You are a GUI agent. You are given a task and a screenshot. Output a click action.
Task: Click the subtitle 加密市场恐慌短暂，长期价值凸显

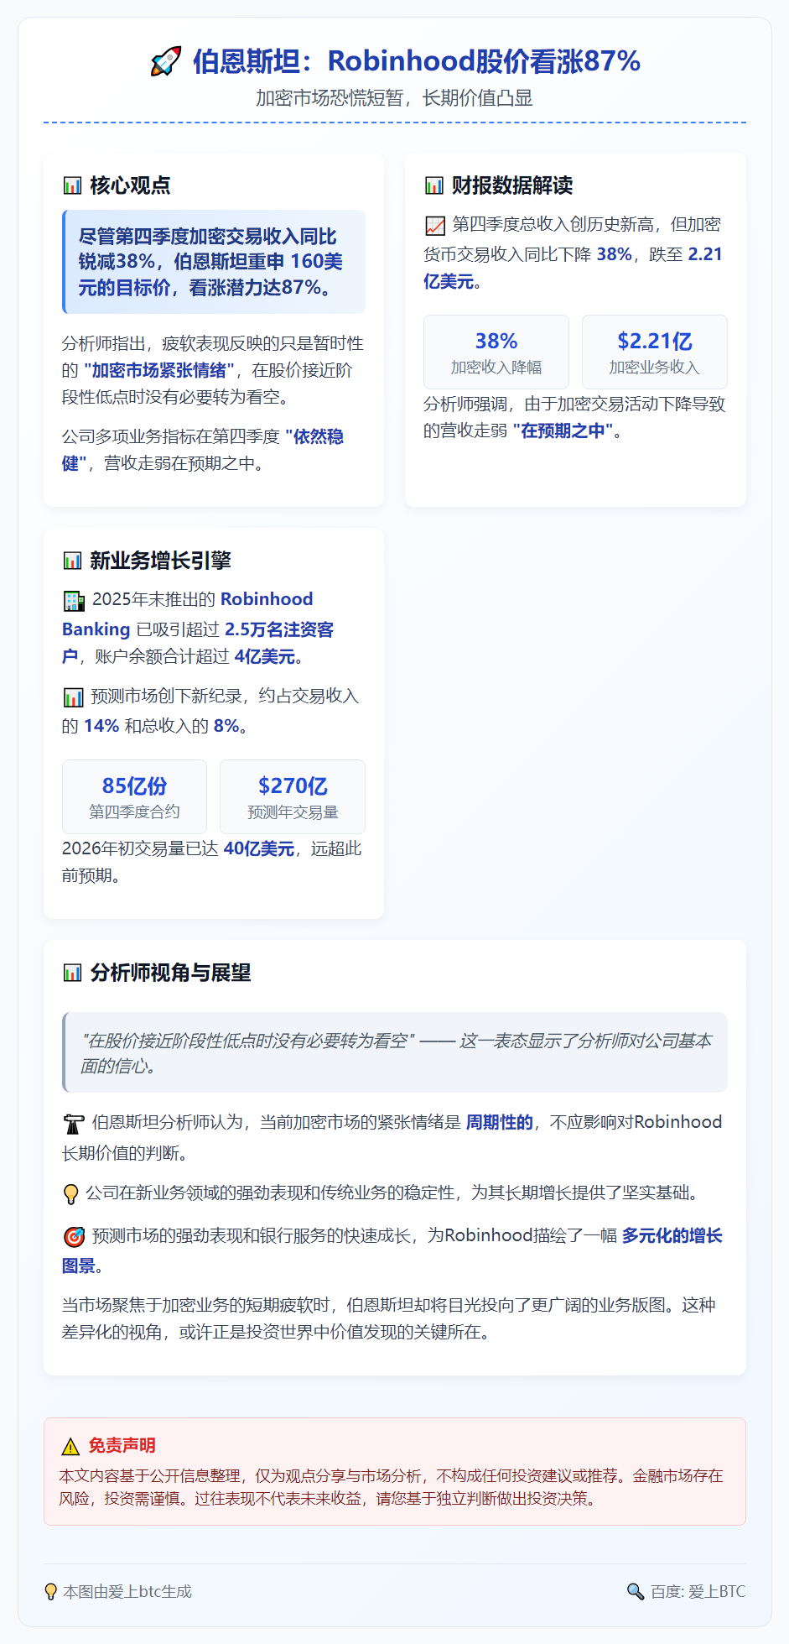tap(394, 98)
